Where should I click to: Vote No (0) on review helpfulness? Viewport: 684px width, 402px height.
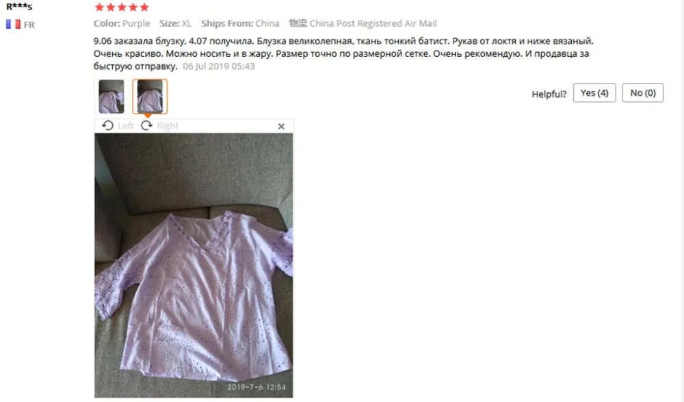pyautogui.click(x=642, y=93)
